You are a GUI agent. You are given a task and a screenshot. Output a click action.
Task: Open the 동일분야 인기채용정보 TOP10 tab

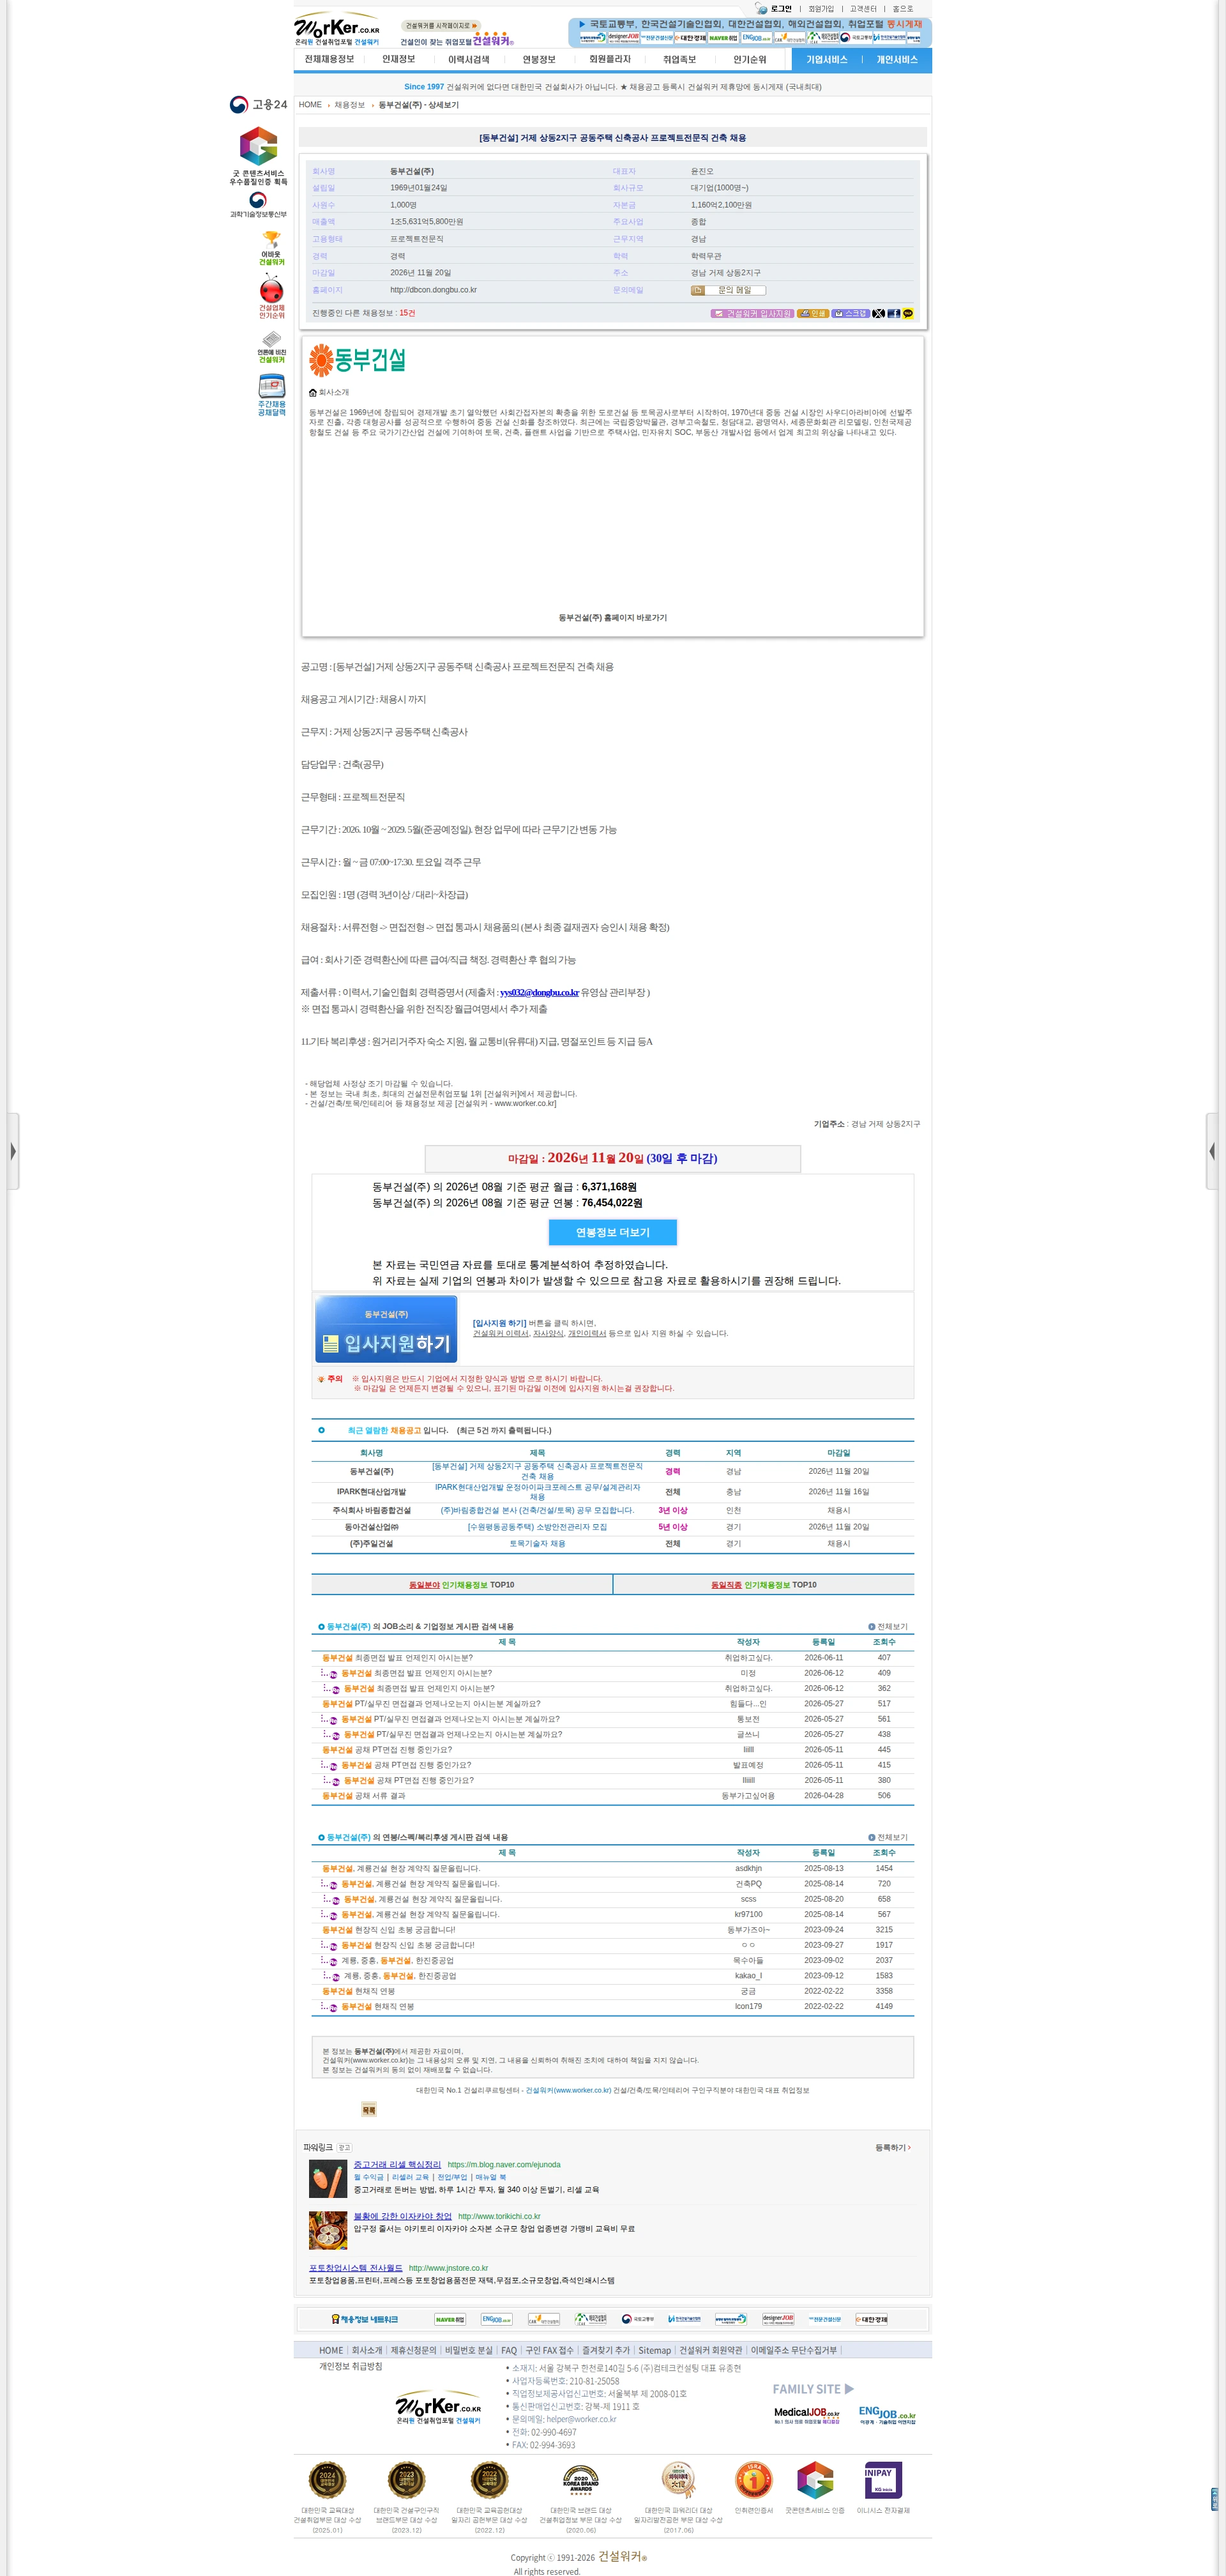click(462, 1585)
